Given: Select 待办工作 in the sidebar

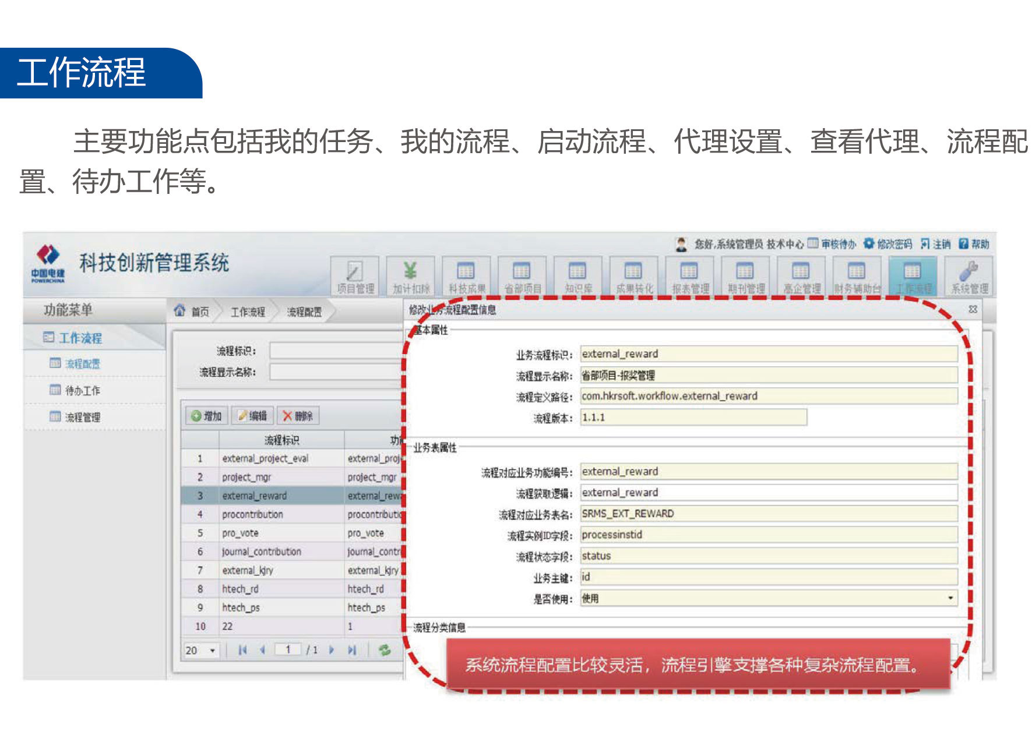Looking at the screenshot, I should tap(82, 390).
